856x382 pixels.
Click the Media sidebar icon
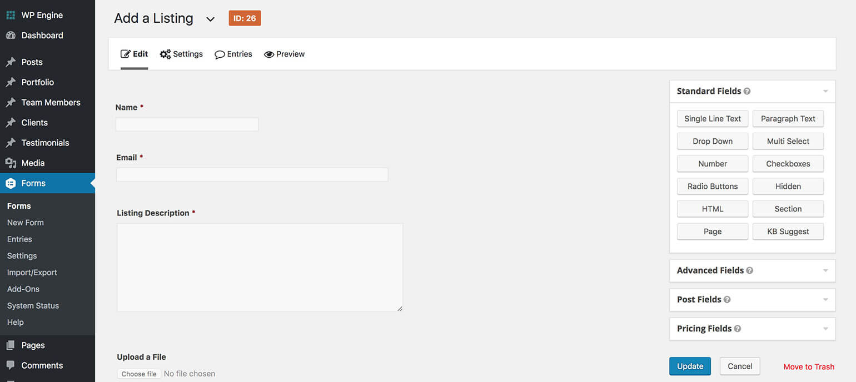pyautogui.click(x=11, y=163)
